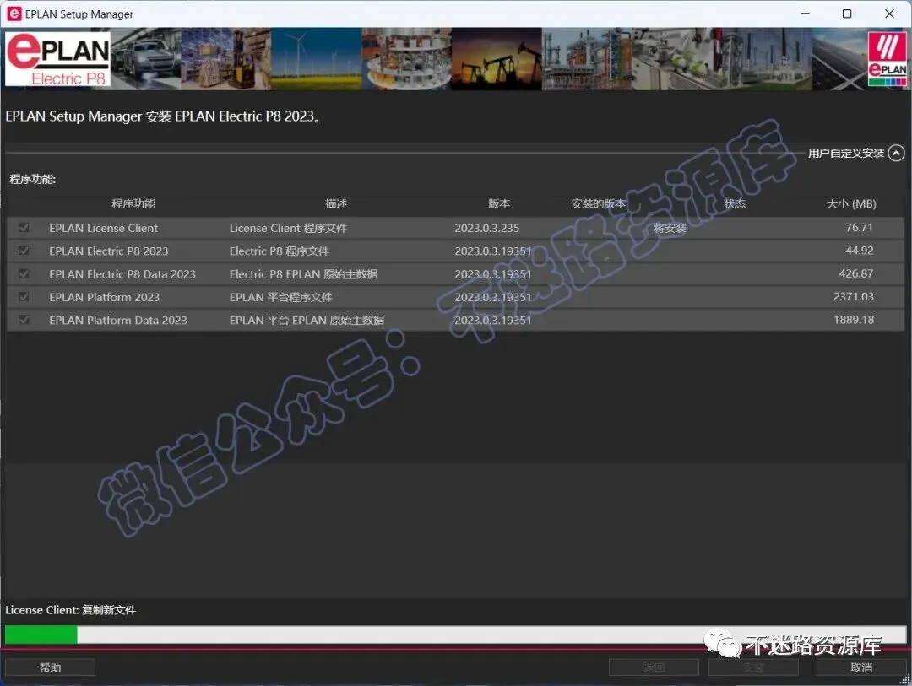Click the 版本 column header

pos(498,203)
